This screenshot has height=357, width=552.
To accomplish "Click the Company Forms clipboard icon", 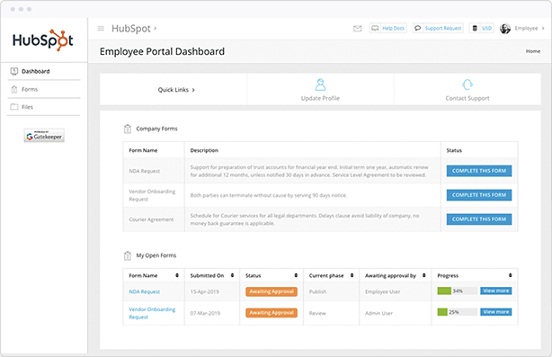I will click(x=128, y=129).
